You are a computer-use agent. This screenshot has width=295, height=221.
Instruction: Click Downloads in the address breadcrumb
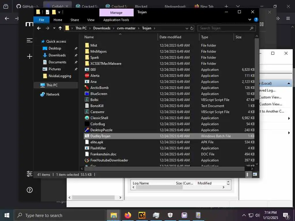click(102, 28)
